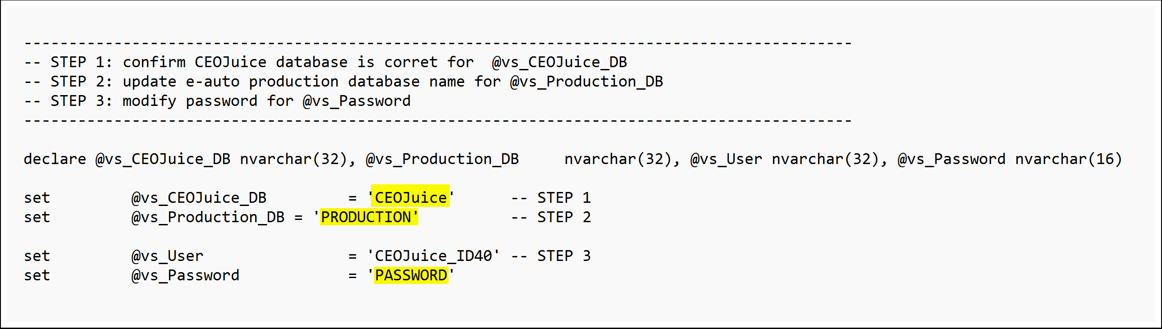Click @vs_User in the set statement
The width and height of the screenshot is (1162, 329).
pos(167,256)
